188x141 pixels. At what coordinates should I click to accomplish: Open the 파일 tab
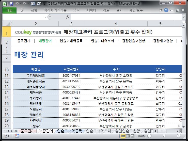click(x=9, y=10)
